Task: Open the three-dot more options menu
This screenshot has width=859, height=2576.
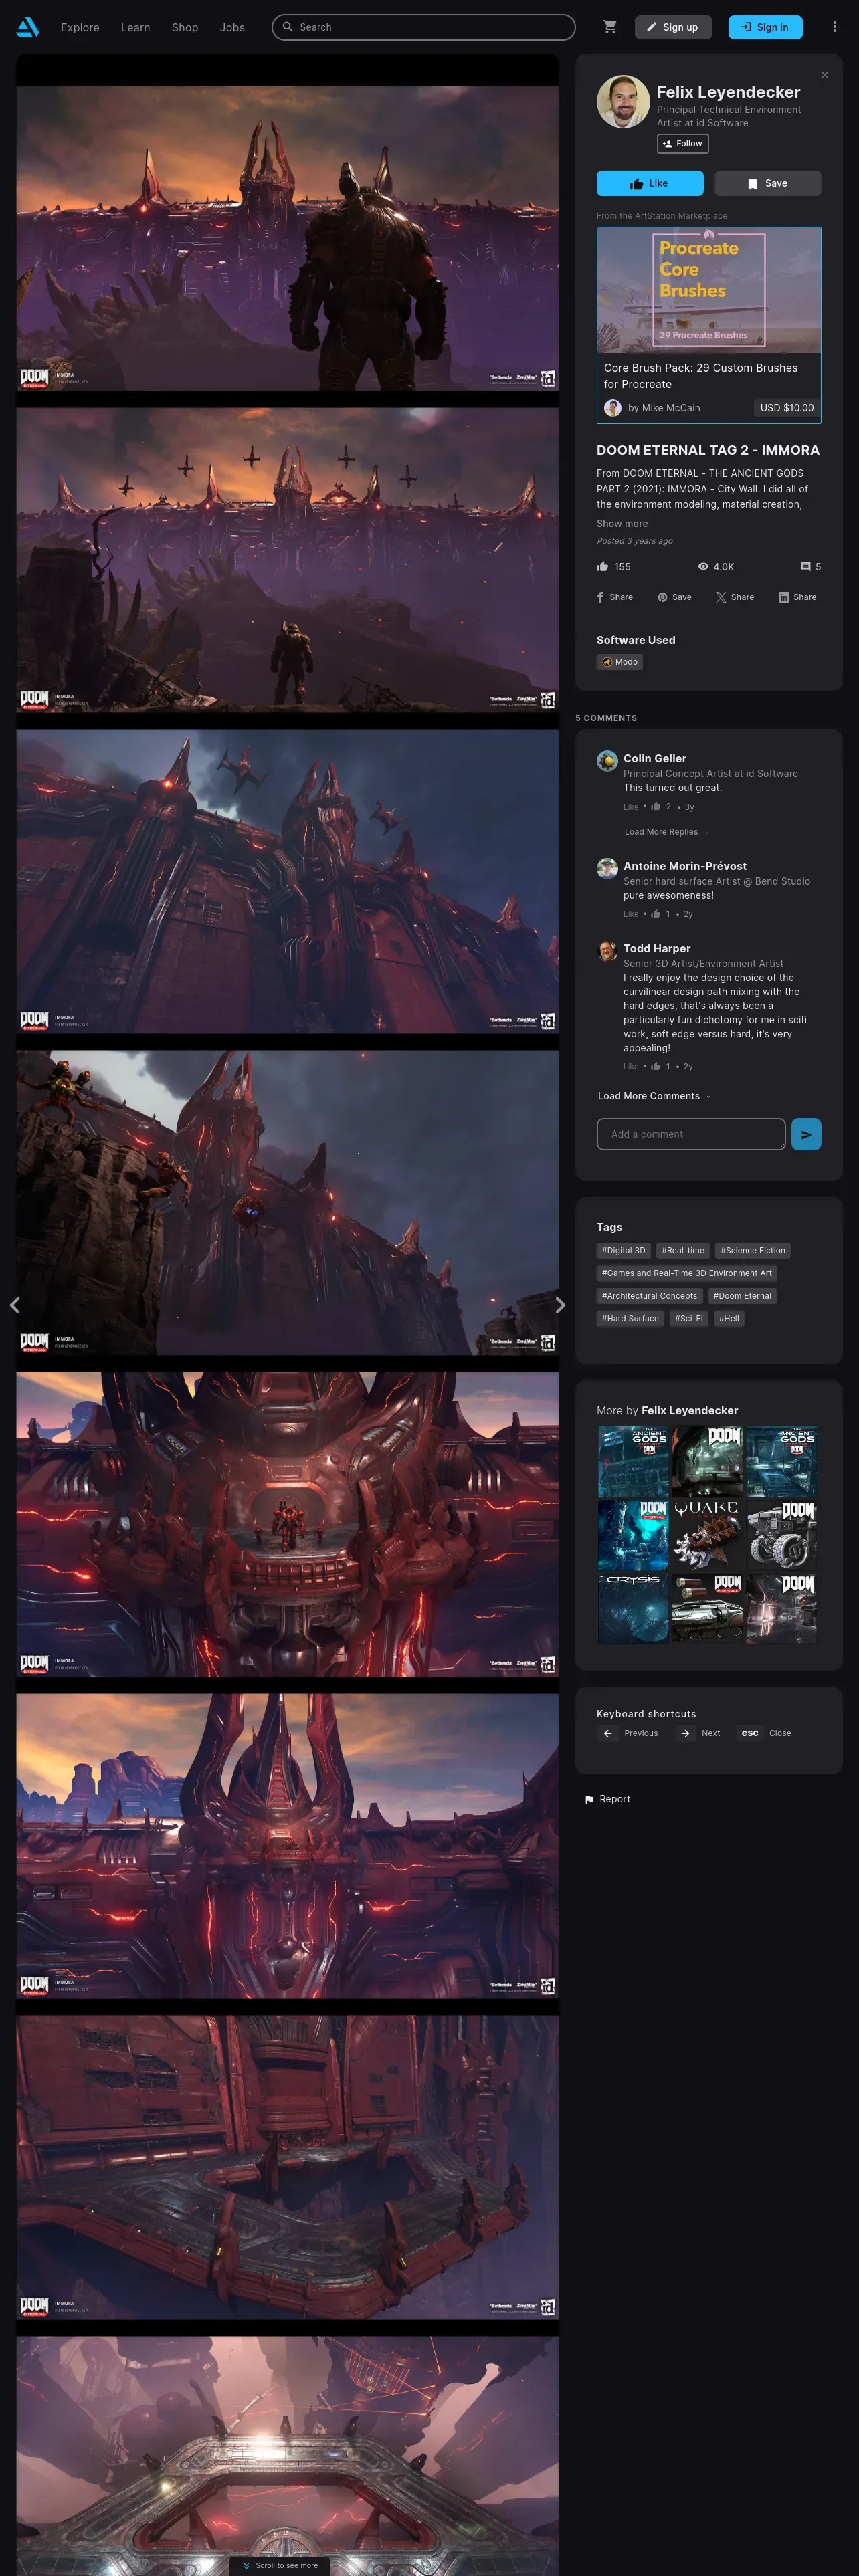Action: (834, 27)
